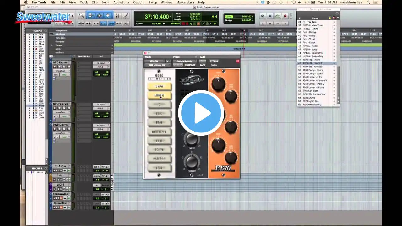This screenshot has width=402, height=226.
Task: Select the E 670 EQ module button
Action: (x=159, y=86)
